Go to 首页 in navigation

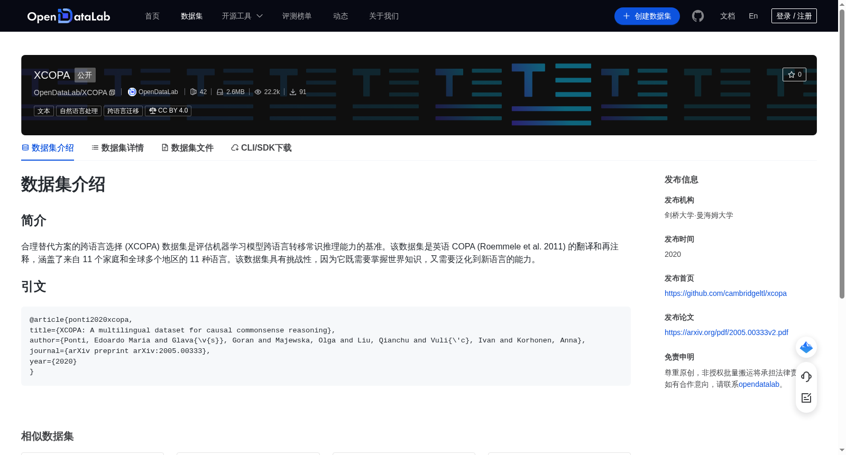(152, 16)
